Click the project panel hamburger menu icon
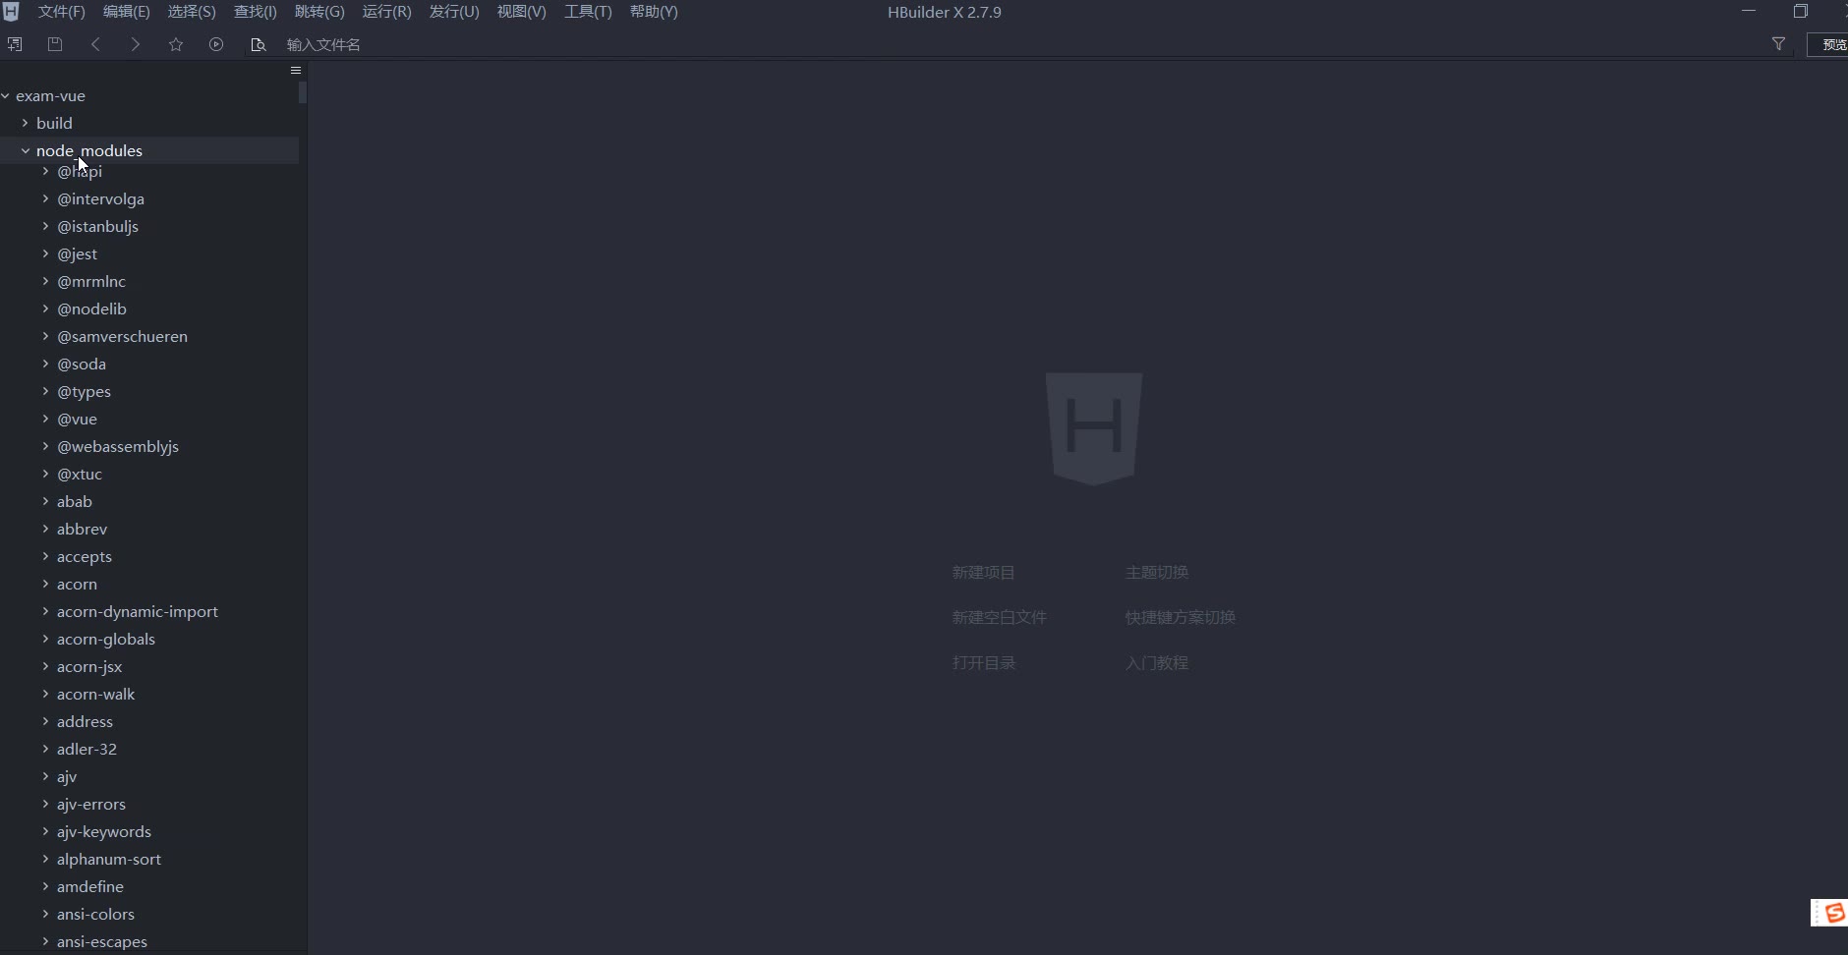Screen dimensions: 1848x955 click(x=296, y=71)
